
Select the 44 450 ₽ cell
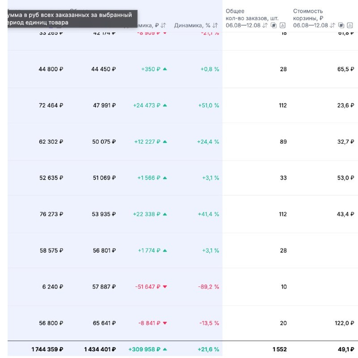[103, 69]
